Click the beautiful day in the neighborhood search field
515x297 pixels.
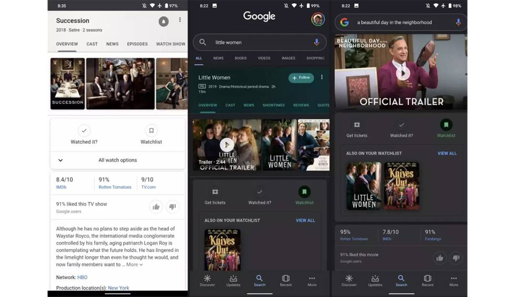tap(401, 22)
